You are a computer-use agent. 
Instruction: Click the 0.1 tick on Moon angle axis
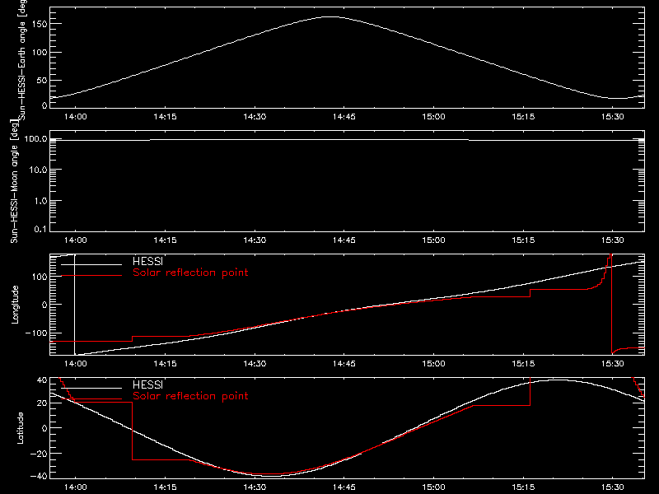tap(40, 229)
